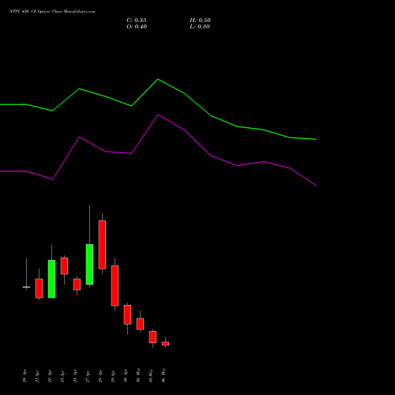Select the 22 Apr date label

point(50,376)
